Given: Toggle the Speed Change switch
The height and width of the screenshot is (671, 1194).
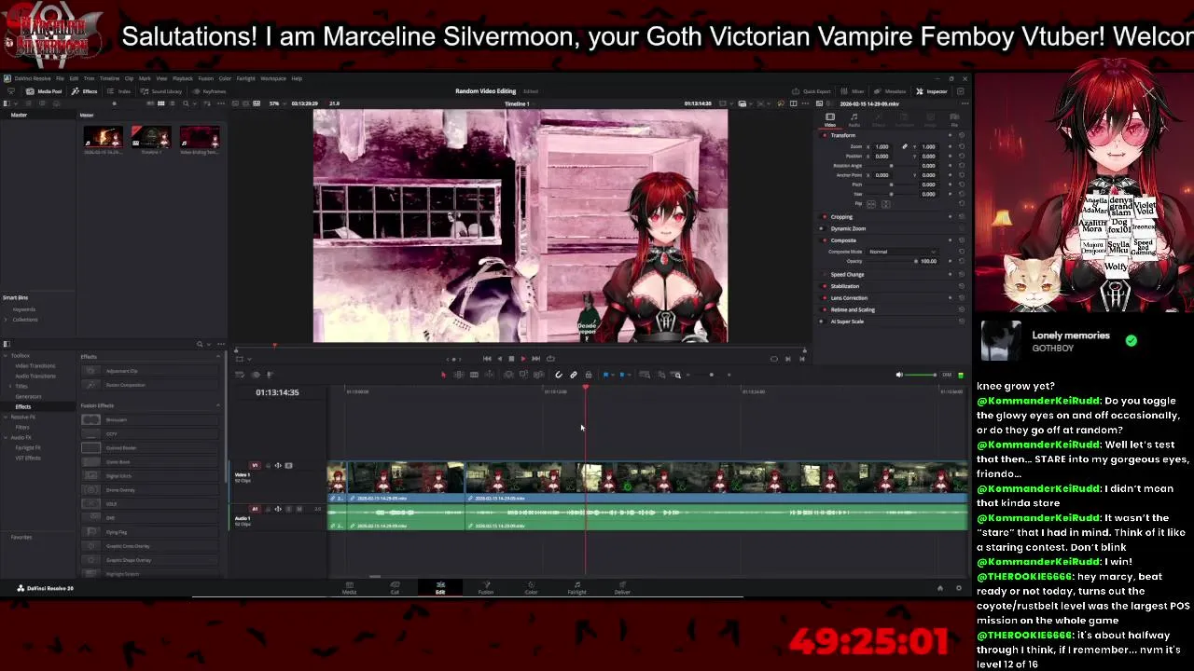Looking at the screenshot, I should [x=825, y=275].
